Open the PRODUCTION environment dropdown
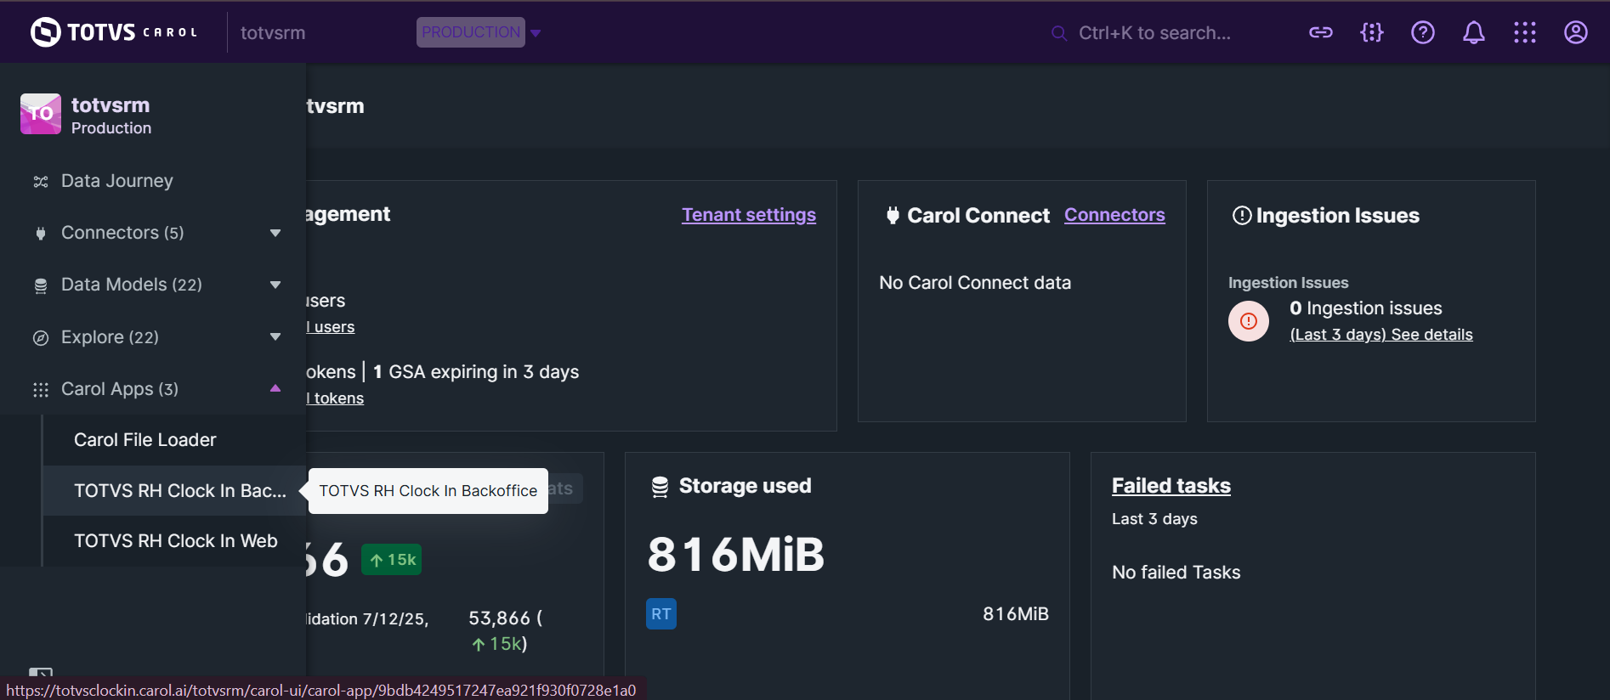 click(479, 32)
